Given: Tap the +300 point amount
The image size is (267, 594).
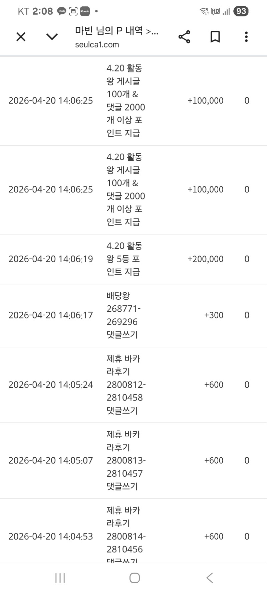Looking at the screenshot, I should coord(214,315).
